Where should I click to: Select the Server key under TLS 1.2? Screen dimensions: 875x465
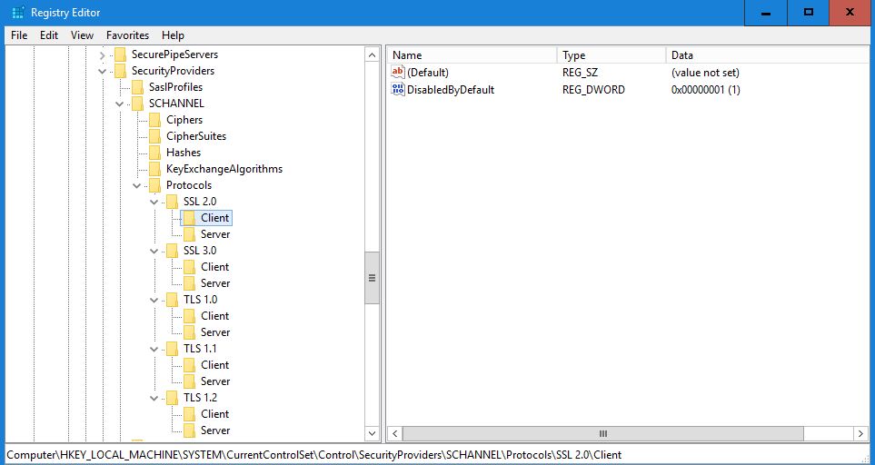tap(214, 430)
